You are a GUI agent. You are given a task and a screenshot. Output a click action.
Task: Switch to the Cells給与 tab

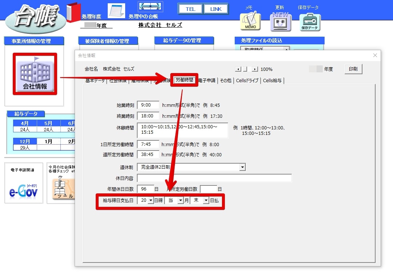pos(272,80)
